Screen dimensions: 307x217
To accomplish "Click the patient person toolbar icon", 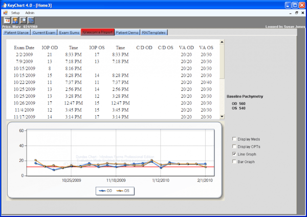I will (x=14, y=20).
